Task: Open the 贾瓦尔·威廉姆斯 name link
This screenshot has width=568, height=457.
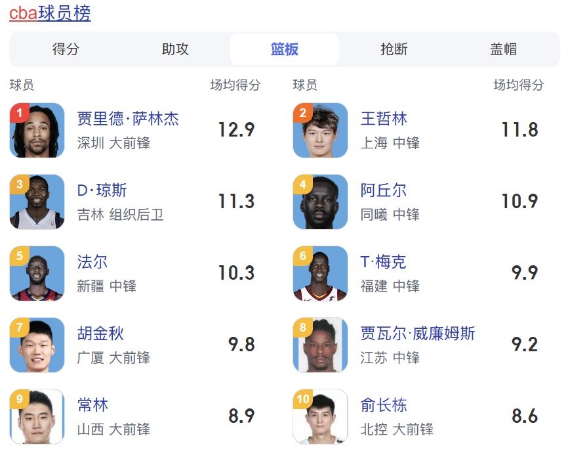Action: coord(418,334)
